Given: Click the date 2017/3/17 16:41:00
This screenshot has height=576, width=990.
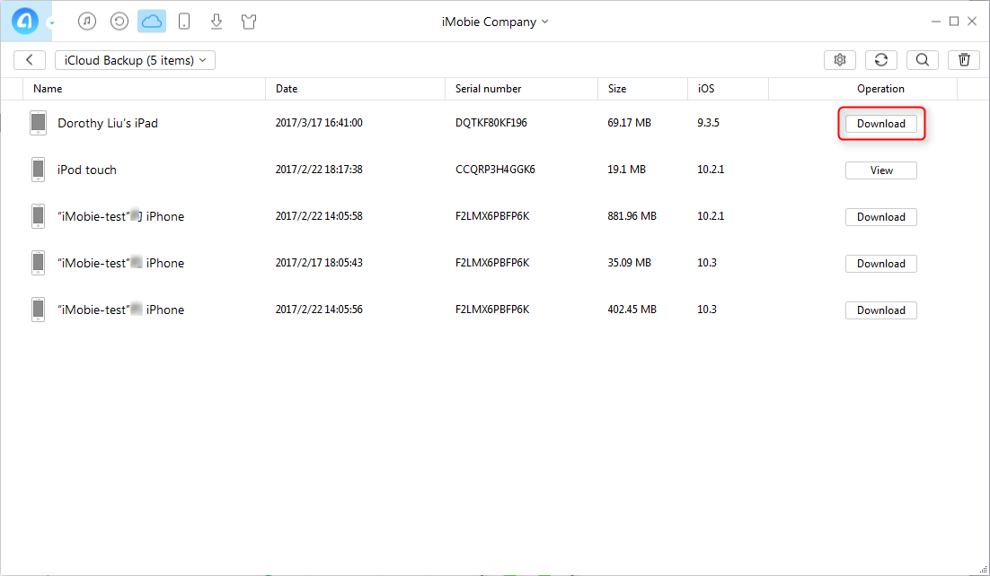Looking at the screenshot, I should click(x=319, y=123).
